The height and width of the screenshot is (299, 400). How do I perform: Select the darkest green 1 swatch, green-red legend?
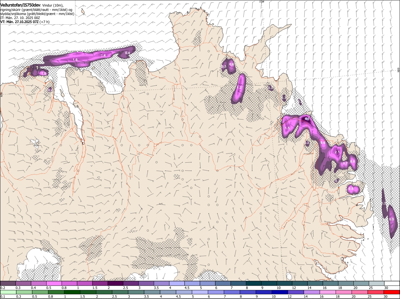tap(72, 292)
